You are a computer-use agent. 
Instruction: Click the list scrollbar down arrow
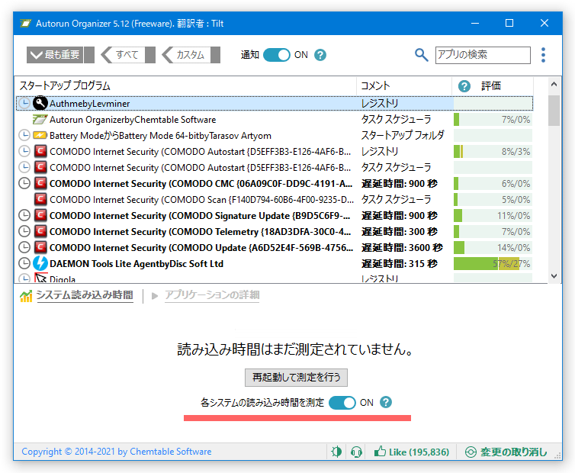(554, 276)
